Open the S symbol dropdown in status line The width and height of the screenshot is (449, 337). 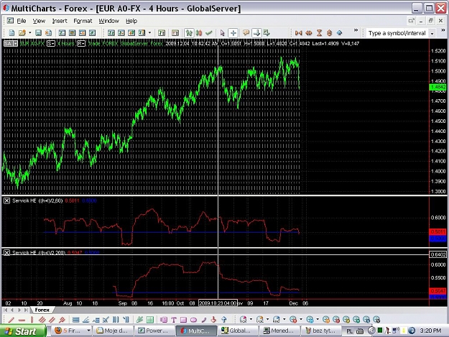(x=51, y=44)
